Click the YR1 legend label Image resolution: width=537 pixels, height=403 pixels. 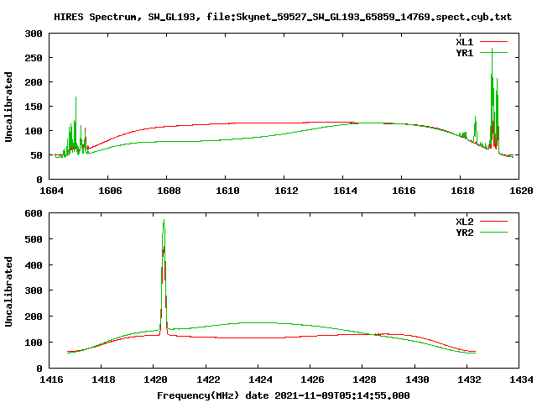pyautogui.click(x=464, y=53)
